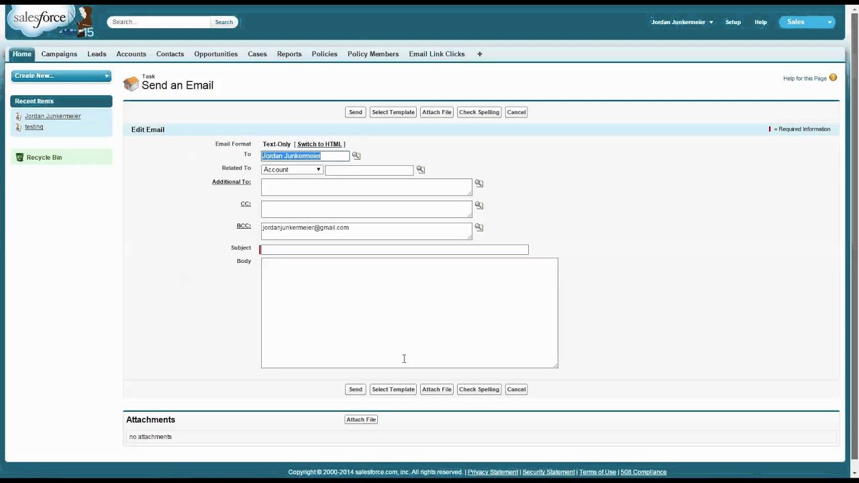Click the bottom Cancel button
This screenshot has width=859, height=483.
(x=516, y=389)
